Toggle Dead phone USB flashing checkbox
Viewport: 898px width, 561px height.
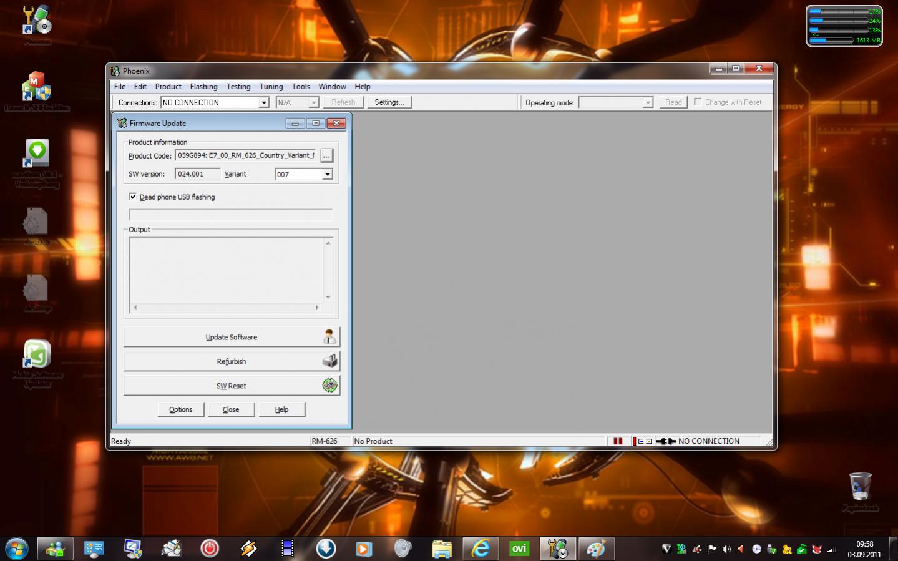pos(132,197)
